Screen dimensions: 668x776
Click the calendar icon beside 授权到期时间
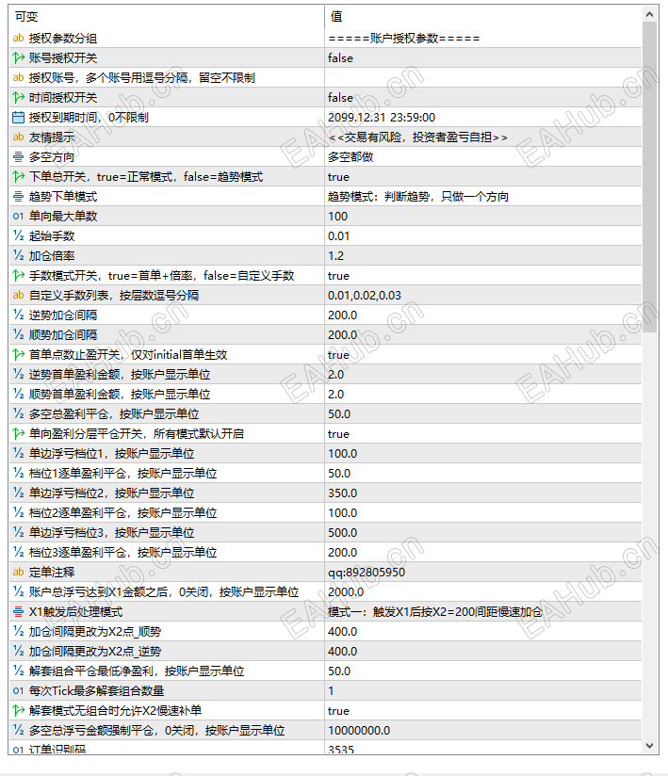tap(18, 118)
